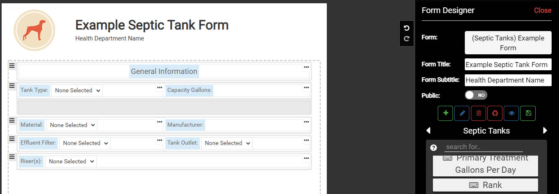The image size is (559, 194).
Task: Open the Tank Type dropdown
Action: [x=77, y=90]
